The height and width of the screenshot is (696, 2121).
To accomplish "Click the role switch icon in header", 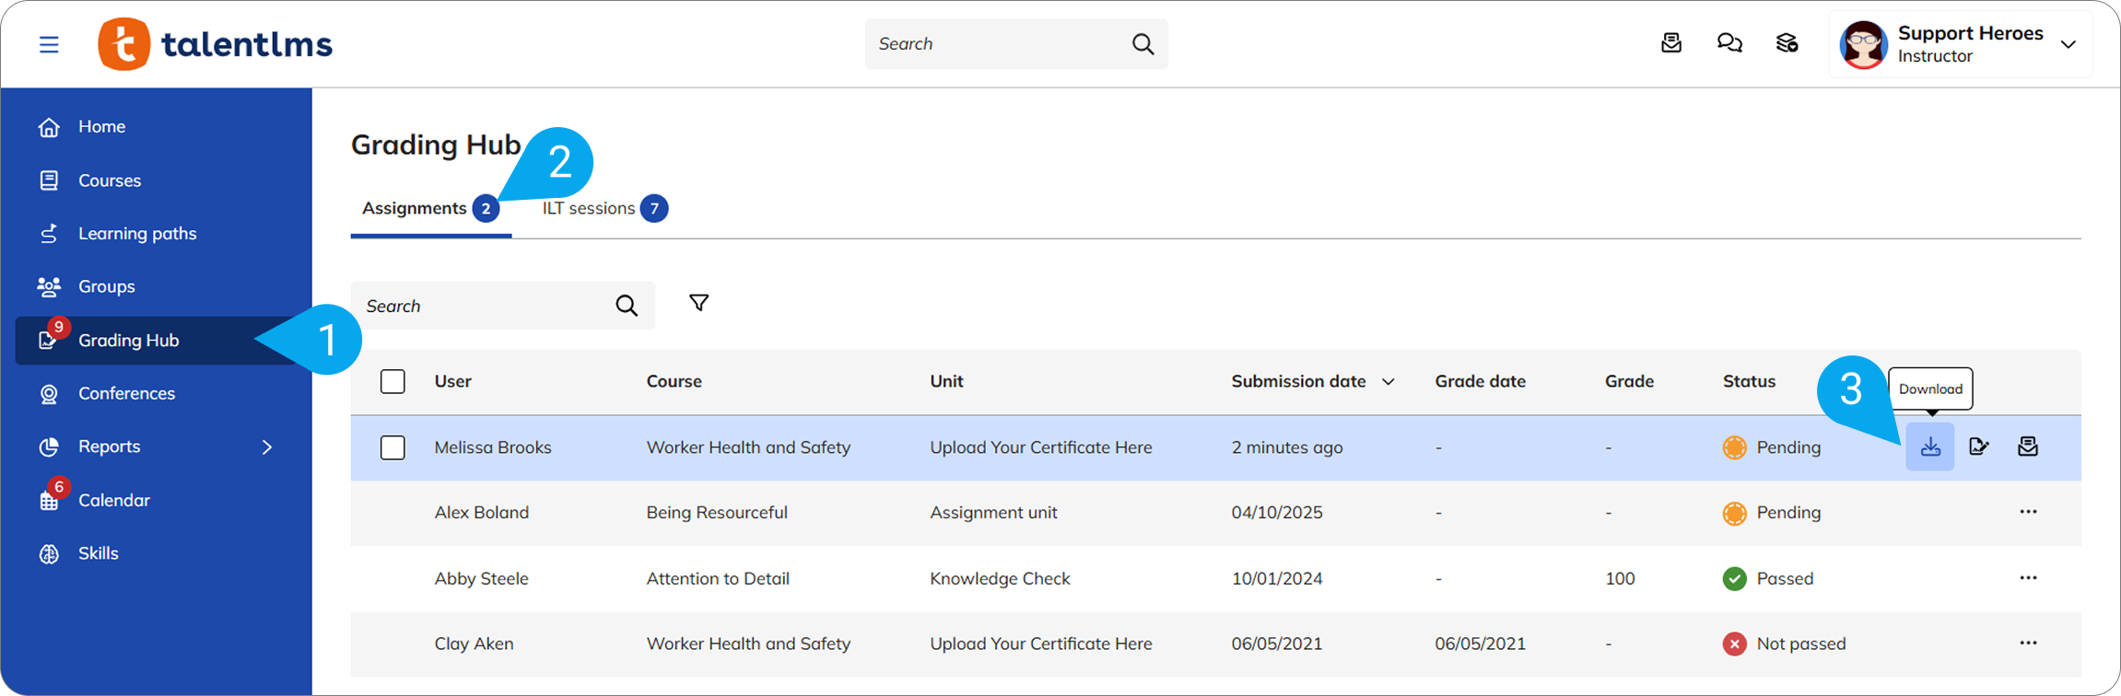I will tap(1787, 43).
